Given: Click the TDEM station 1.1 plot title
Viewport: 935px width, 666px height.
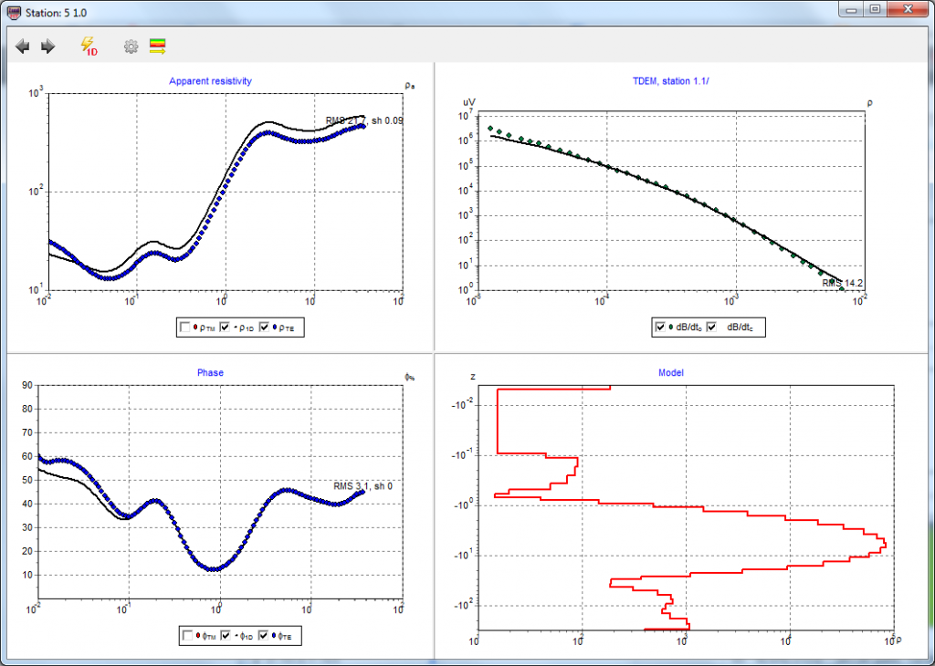Looking at the screenshot, I should pyautogui.click(x=662, y=81).
